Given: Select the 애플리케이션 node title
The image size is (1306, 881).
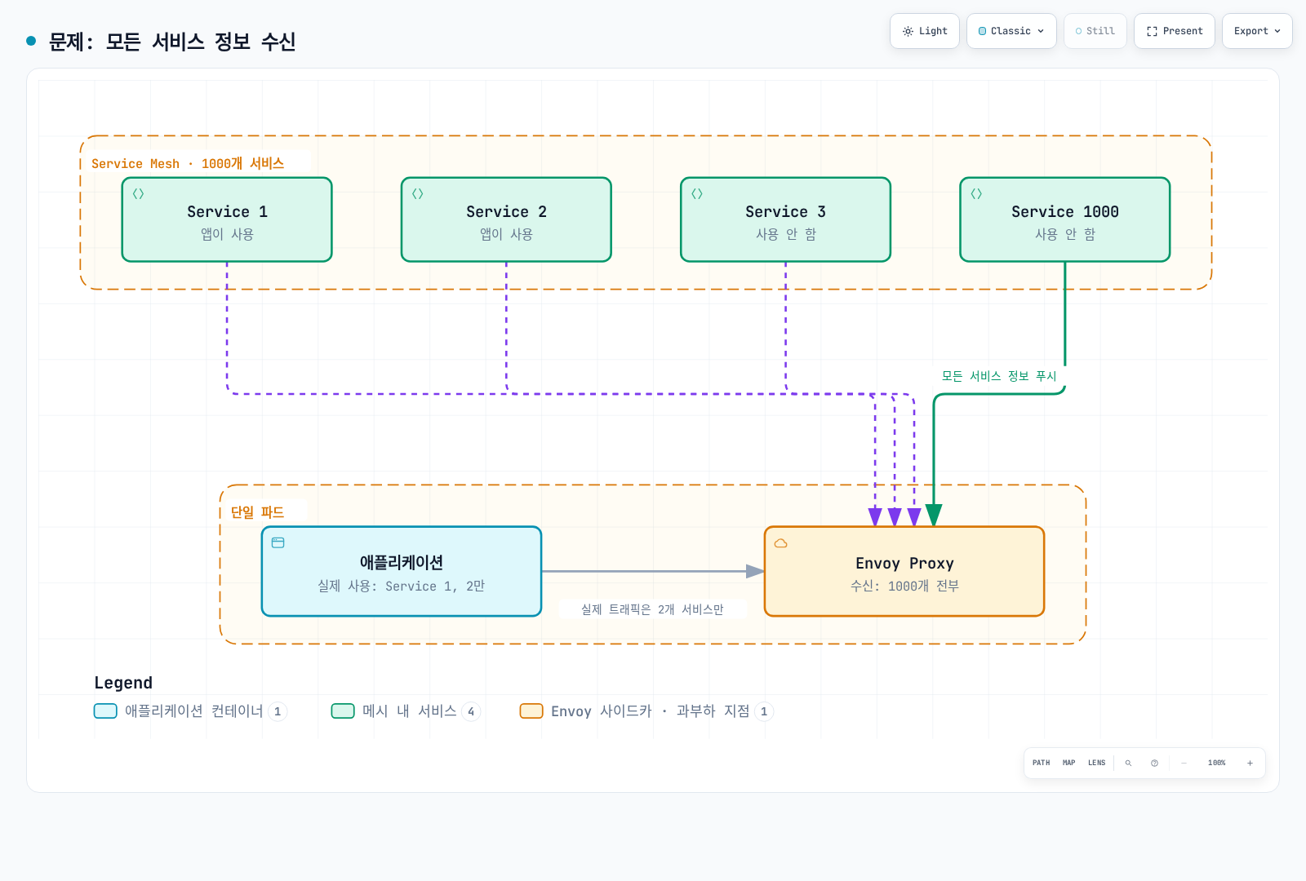Looking at the screenshot, I should click(x=402, y=563).
